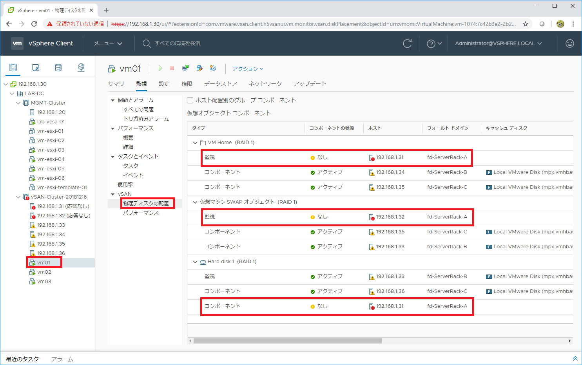Screen dimensions: 582x365
Task: Select lab-vcsa-01 in the tree
Action: coord(51,122)
